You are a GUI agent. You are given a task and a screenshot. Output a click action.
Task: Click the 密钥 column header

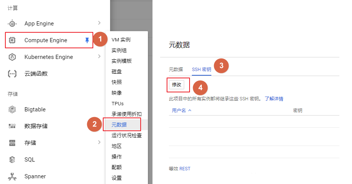point(298,110)
